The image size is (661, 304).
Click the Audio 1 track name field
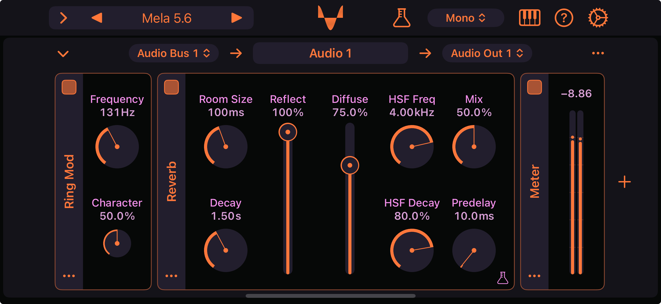tap(331, 53)
